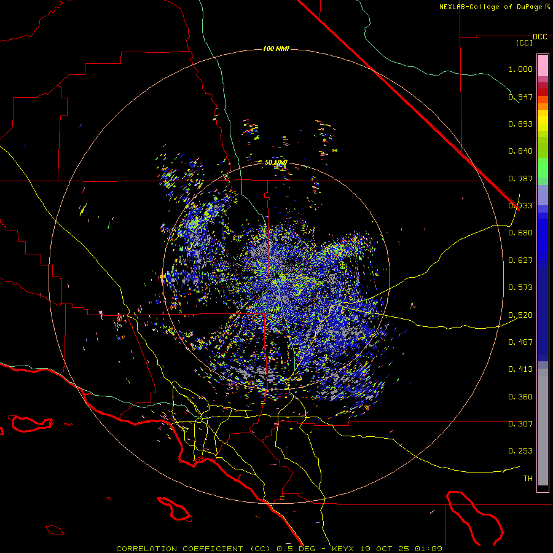Select the 0.360 legend value
This screenshot has width=553, height=553.
(520, 397)
